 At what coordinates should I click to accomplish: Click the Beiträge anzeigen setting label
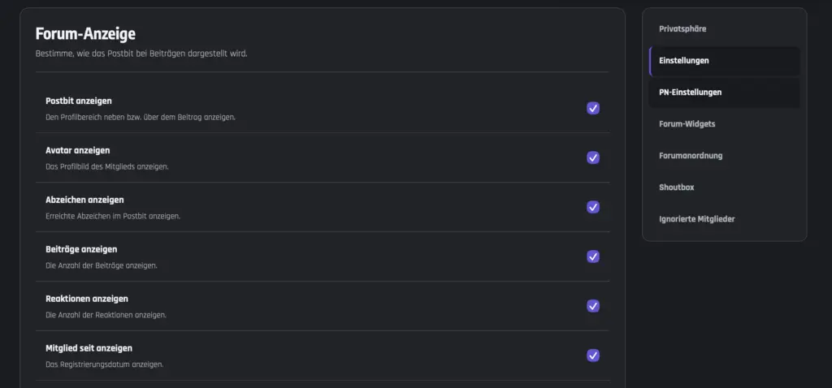coord(81,249)
